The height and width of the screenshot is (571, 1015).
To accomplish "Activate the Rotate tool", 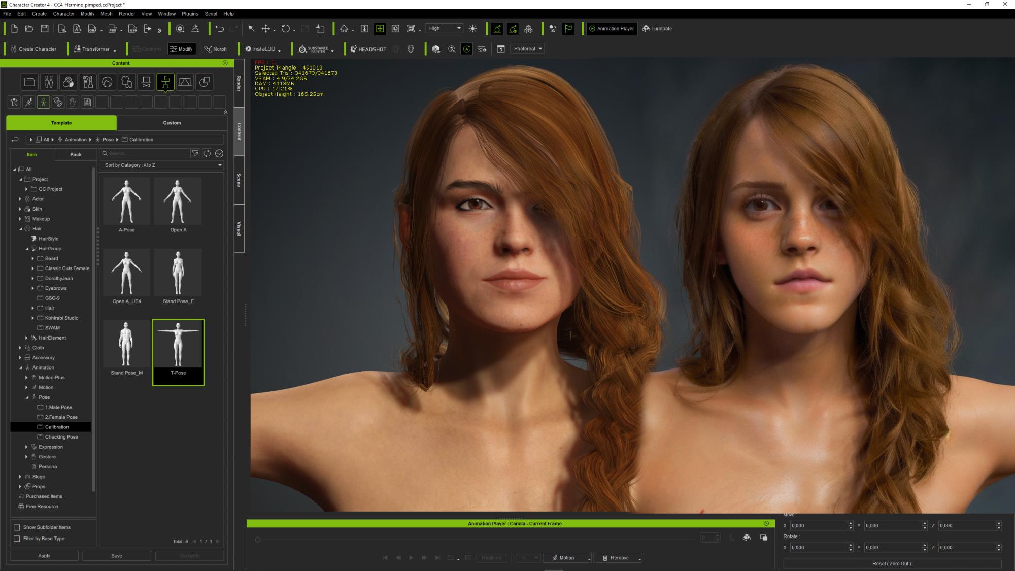I will click(x=286, y=29).
